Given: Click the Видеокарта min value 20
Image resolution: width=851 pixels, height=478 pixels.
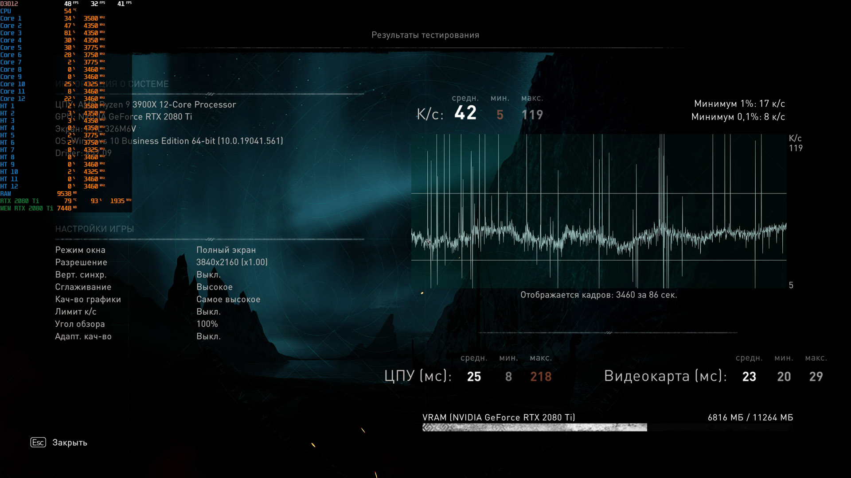Looking at the screenshot, I should [x=784, y=377].
